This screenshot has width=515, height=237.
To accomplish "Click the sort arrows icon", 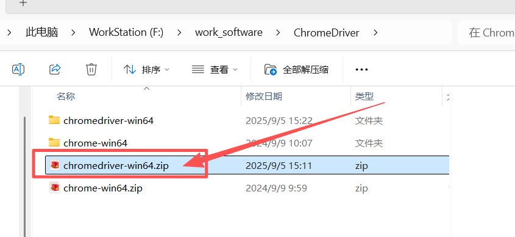I will (x=130, y=69).
